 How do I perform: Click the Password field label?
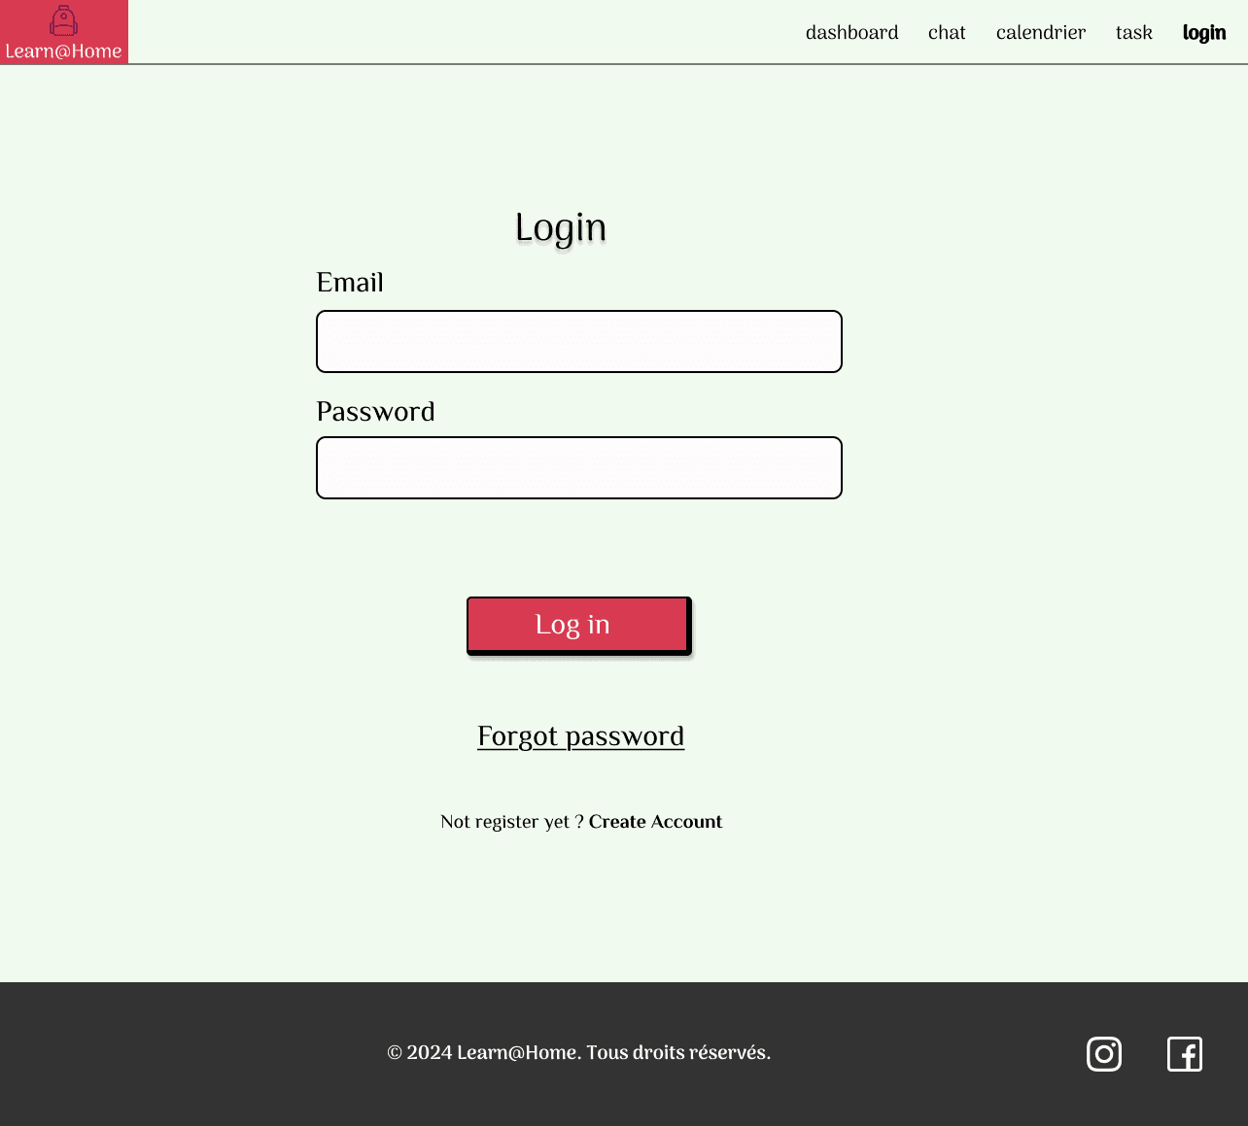pyautogui.click(x=375, y=412)
